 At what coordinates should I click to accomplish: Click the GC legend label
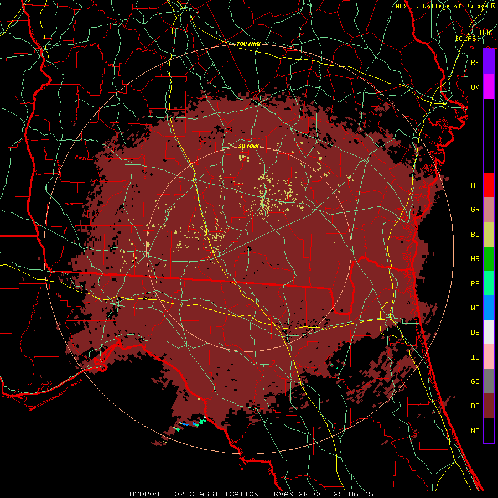click(475, 382)
